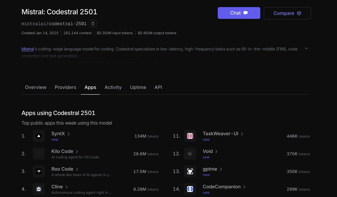Click the SyntX app logo icon
337x197 pixels.
point(39,136)
